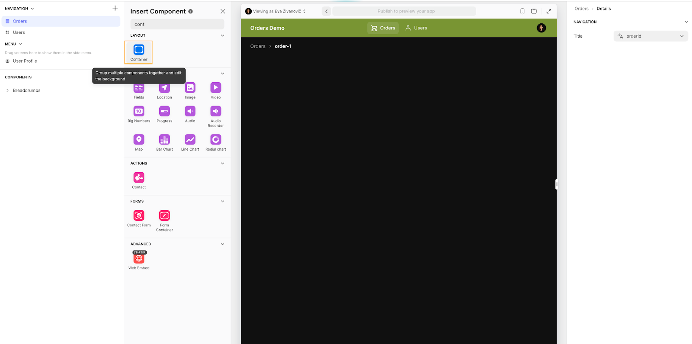Image resolution: width=692 pixels, height=344 pixels.
Task: Click Orders breadcrumb in right panel
Action: pyautogui.click(x=581, y=9)
